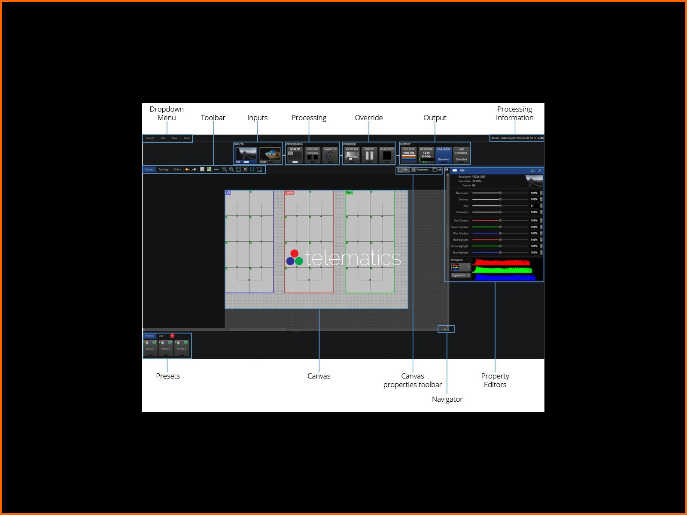The width and height of the screenshot is (687, 515).
Task: Open the Project dropdown menu
Action: point(150,138)
